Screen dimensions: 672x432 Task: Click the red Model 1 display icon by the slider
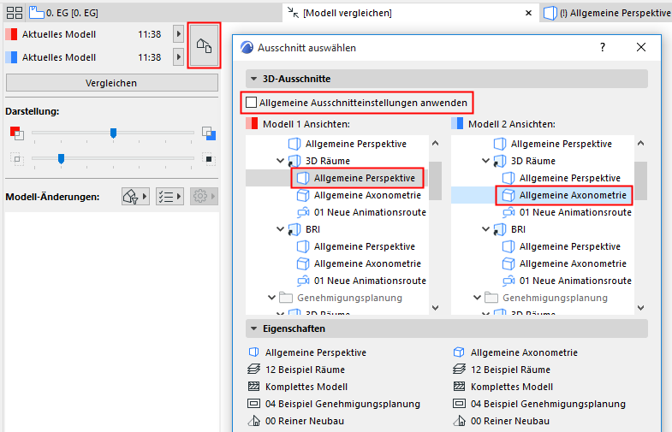(x=17, y=133)
